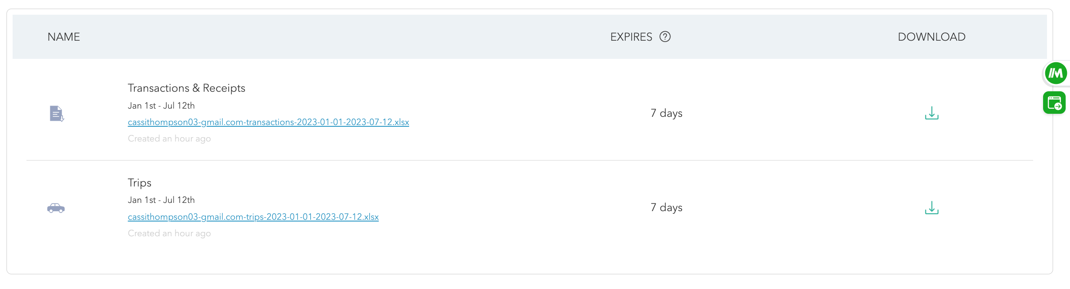Click the green browser window icon
This screenshot has height=289, width=1070.
tap(1054, 103)
